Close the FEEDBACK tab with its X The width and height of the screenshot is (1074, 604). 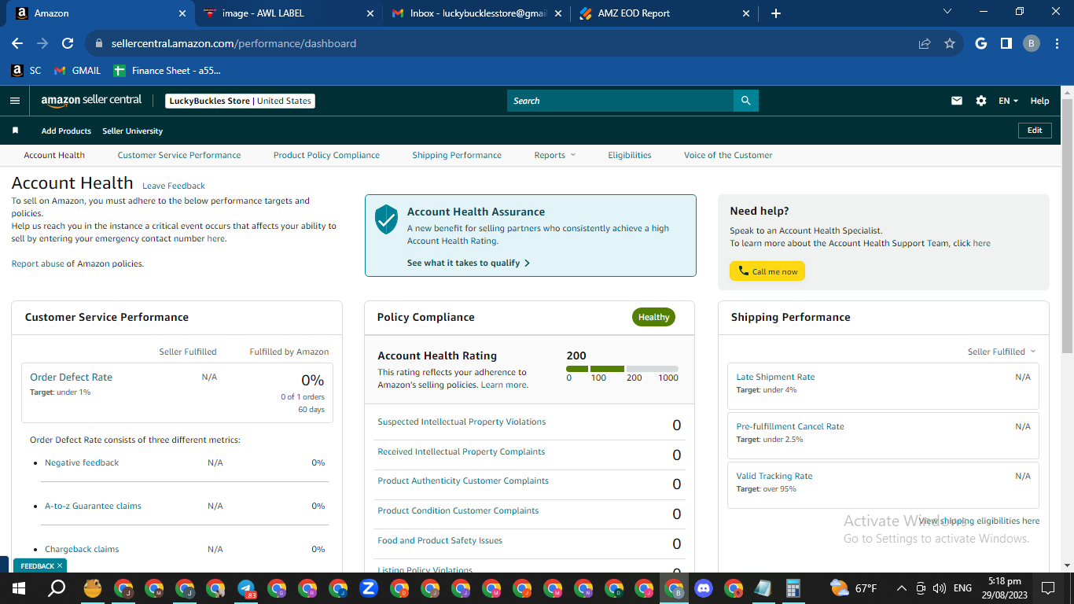60,565
